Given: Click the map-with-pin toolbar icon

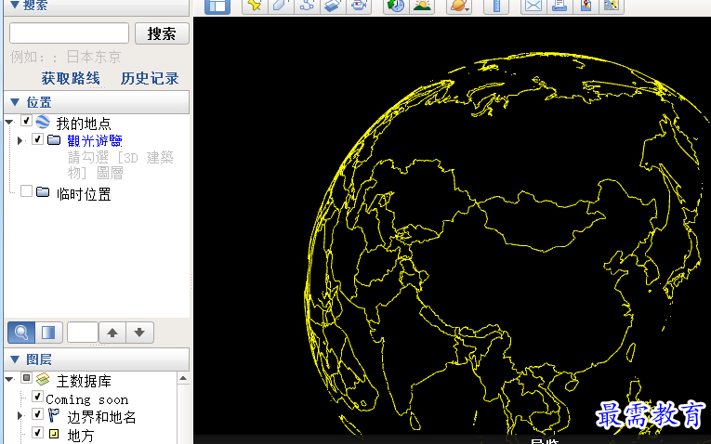Looking at the screenshot, I should [586, 6].
